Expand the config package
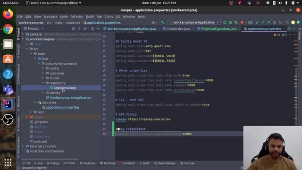Screen dimensions: 302x170 coord(43,68)
